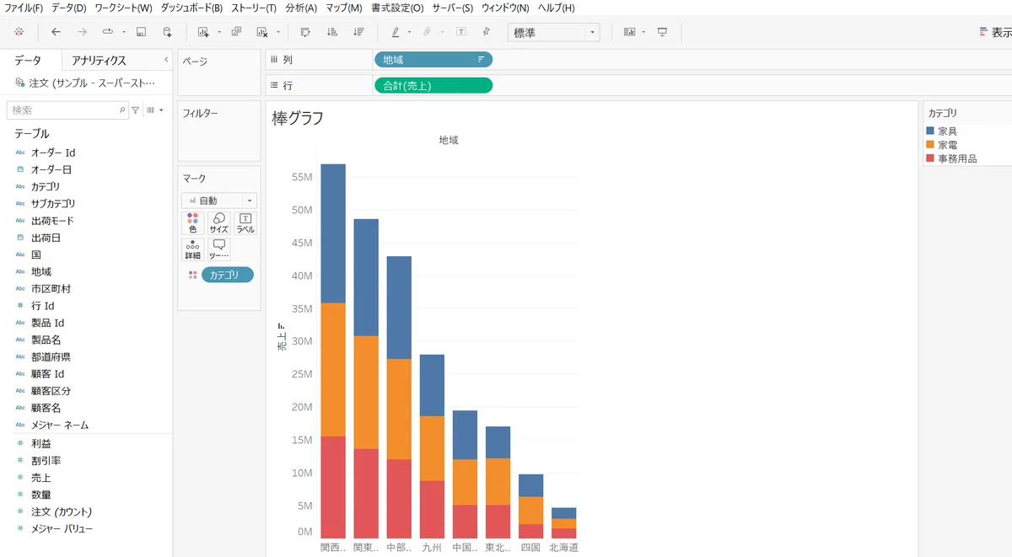Click orange 家電 swatch in legend
Viewport: 1012px width, 557px height.
(930, 145)
